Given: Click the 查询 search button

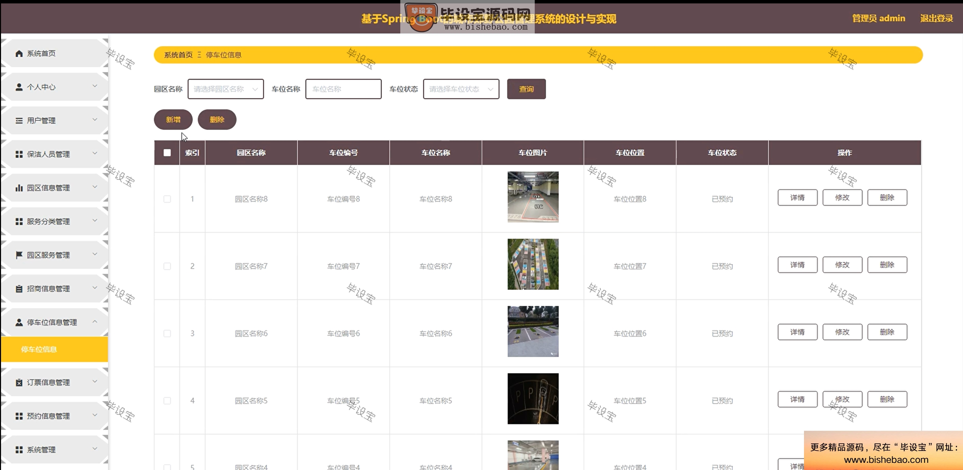Looking at the screenshot, I should point(526,89).
